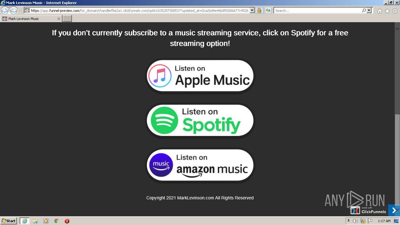
Task: Open the Listen on Spotify button
Action: pyautogui.click(x=200, y=121)
